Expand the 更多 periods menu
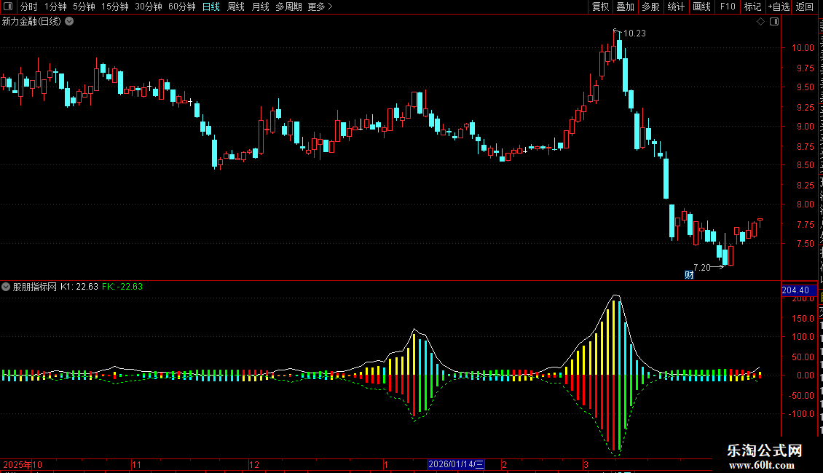This screenshot has height=473, width=823. (x=320, y=7)
